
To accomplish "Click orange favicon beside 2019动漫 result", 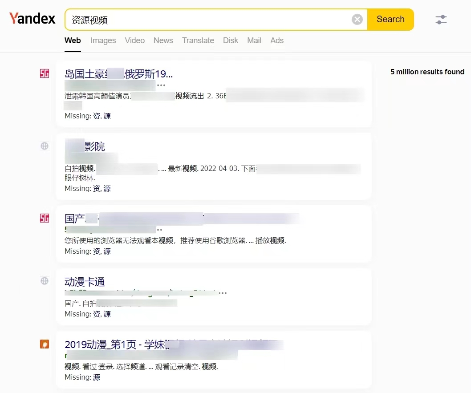I will click(x=45, y=344).
